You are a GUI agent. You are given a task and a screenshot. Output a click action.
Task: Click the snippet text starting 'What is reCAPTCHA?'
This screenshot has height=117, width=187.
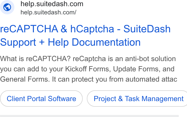88,69
